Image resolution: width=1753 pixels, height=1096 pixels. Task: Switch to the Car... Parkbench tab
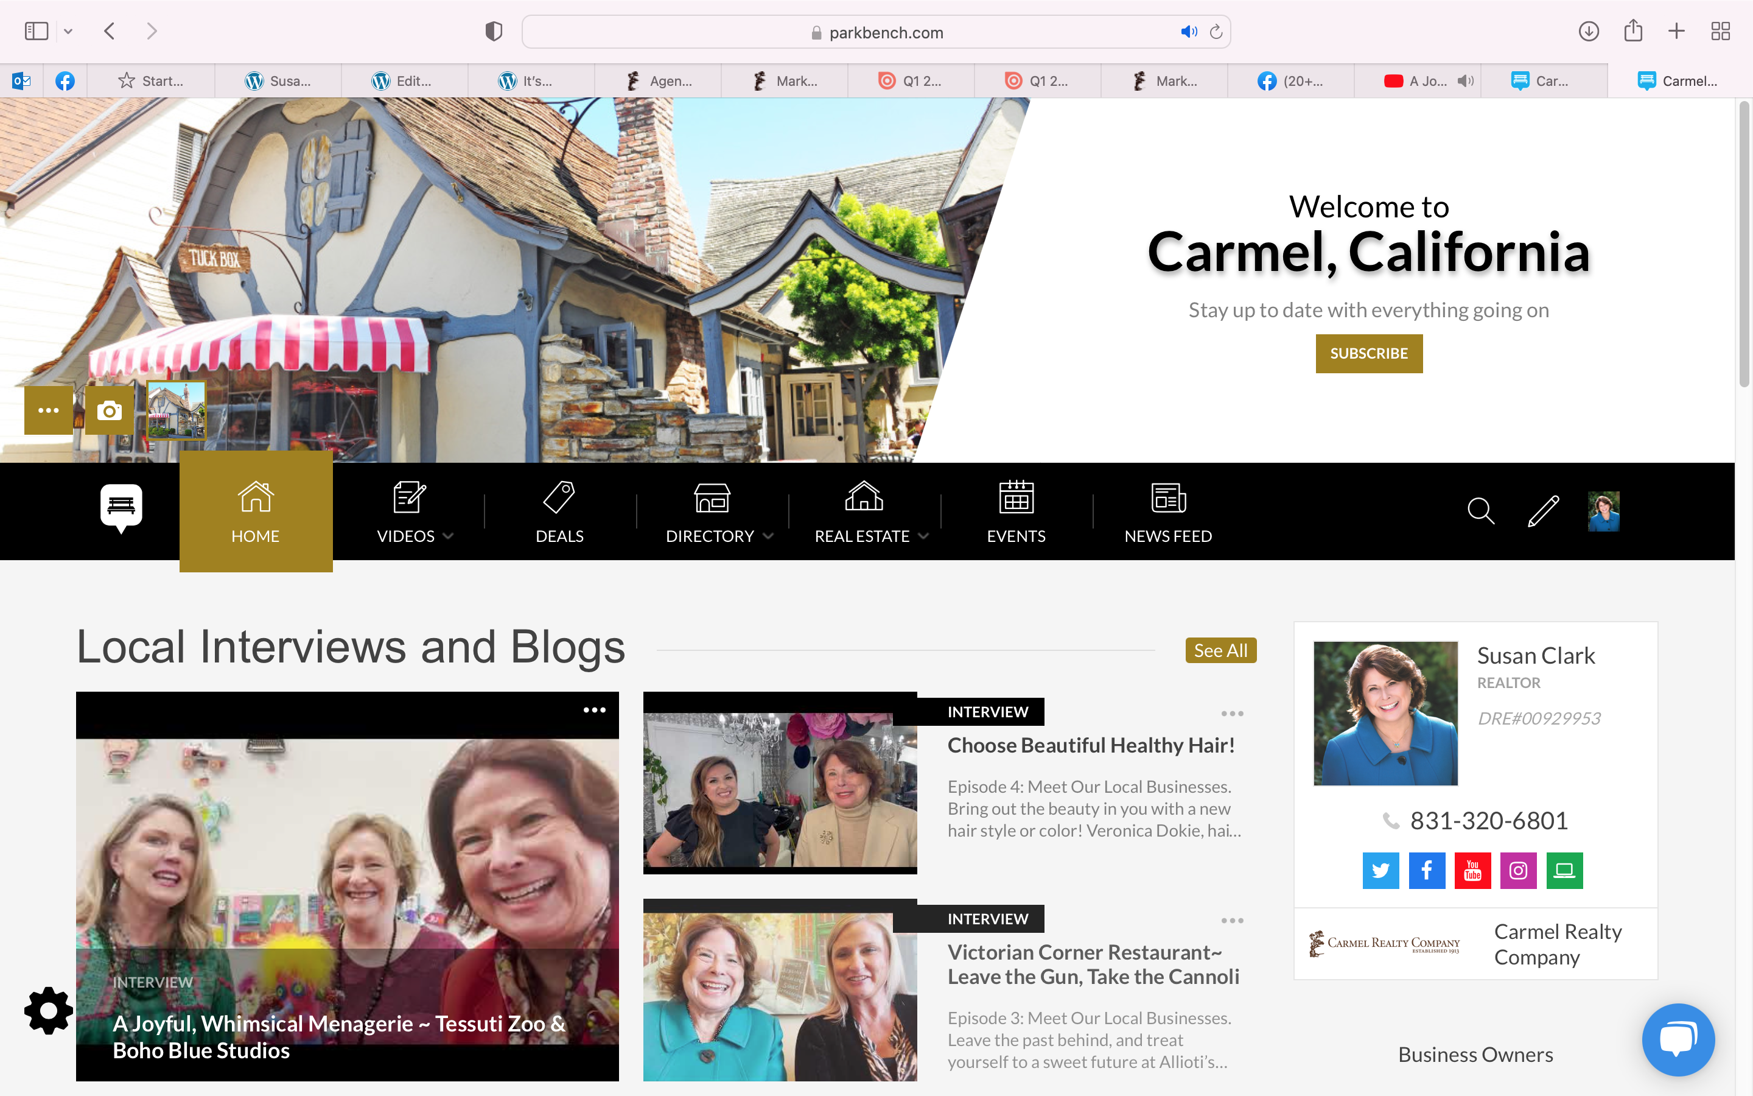1544,80
